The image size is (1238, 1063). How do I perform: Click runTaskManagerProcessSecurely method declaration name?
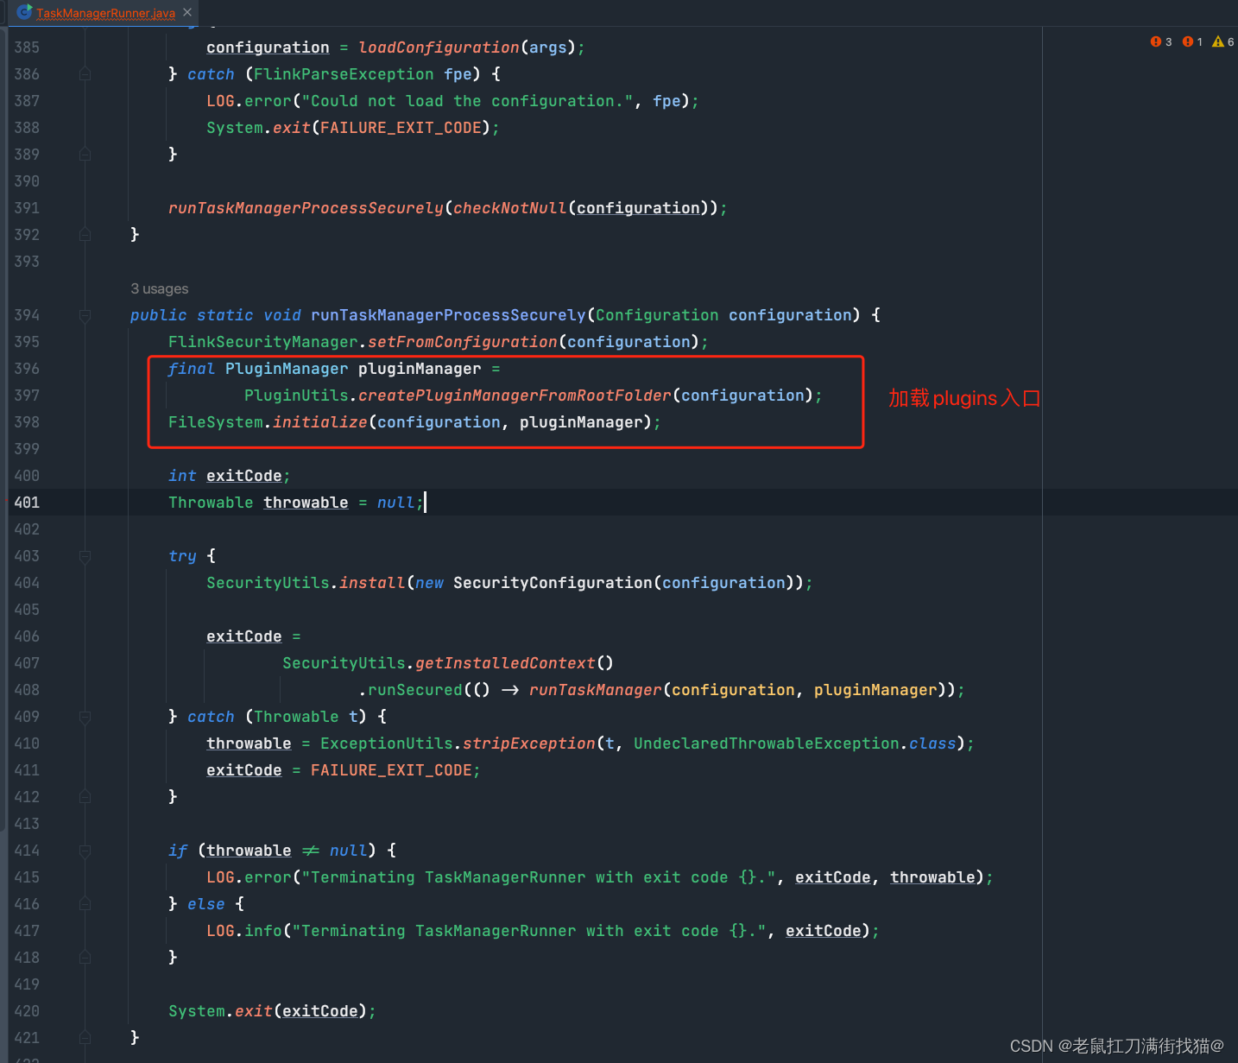click(448, 315)
